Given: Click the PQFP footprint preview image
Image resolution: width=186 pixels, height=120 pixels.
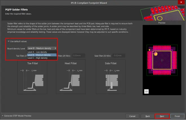Looking at the screenshot, I should pos(162,60).
